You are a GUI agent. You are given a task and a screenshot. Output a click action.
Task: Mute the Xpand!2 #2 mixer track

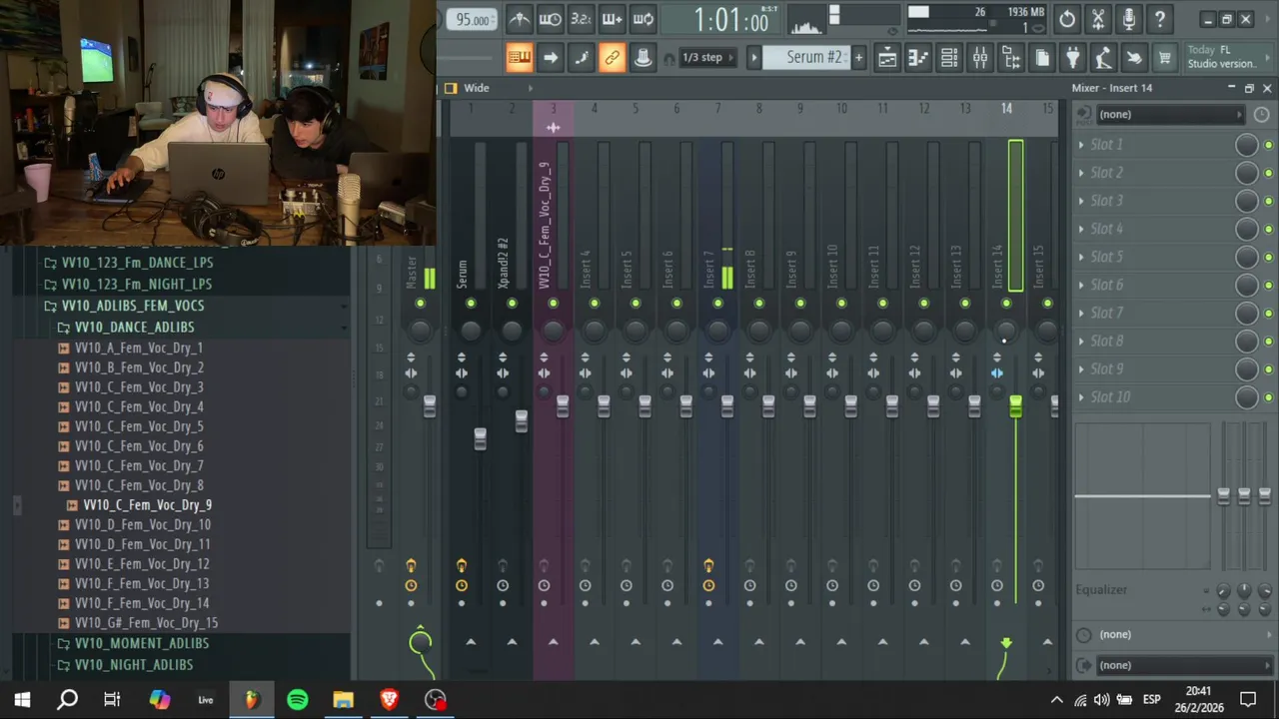(x=512, y=304)
